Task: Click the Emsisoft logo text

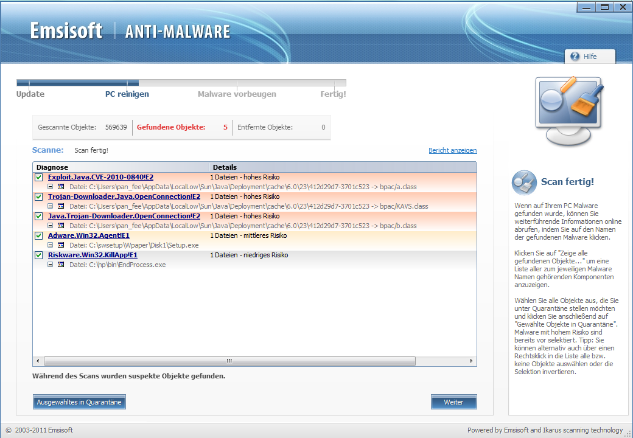Action: point(66,31)
